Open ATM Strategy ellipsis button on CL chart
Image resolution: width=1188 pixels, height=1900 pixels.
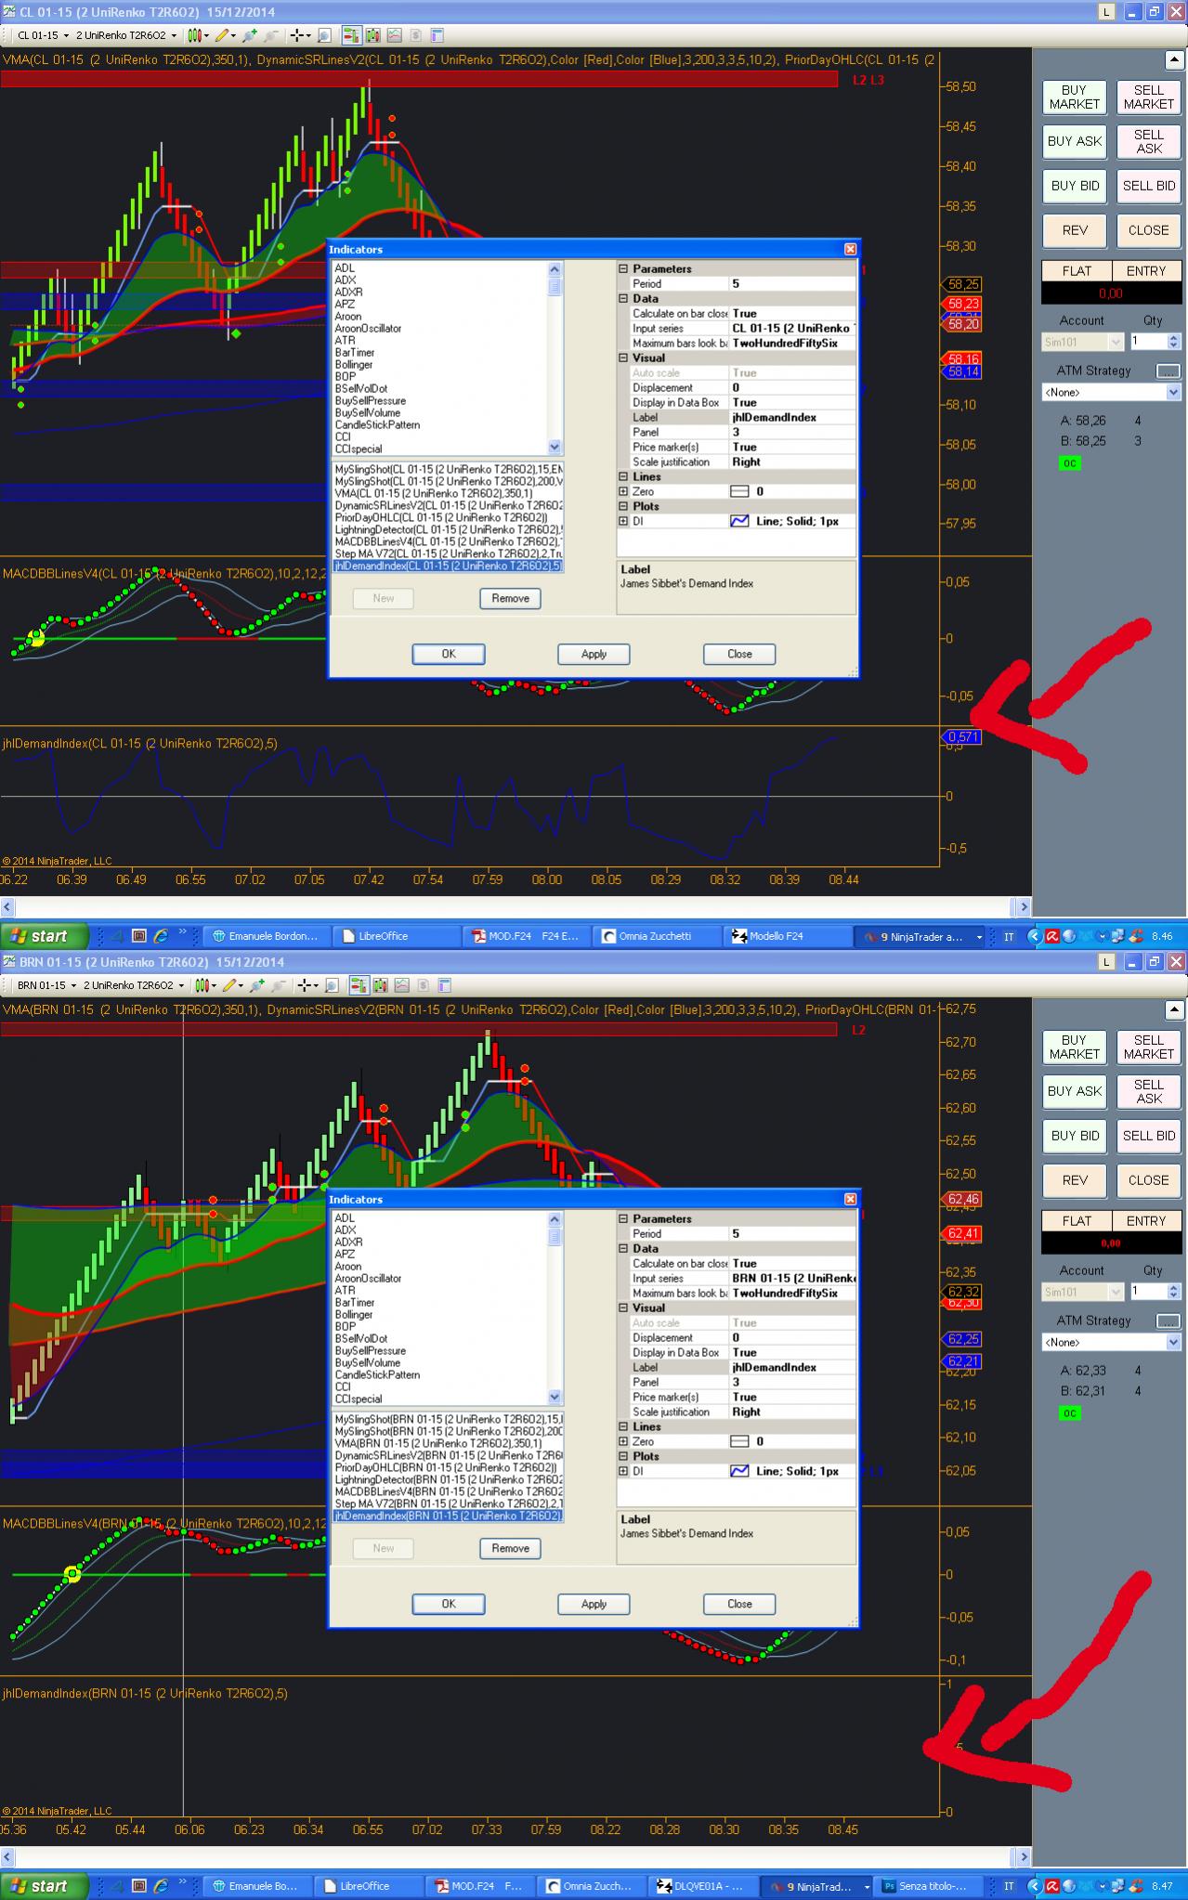(1168, 371)
